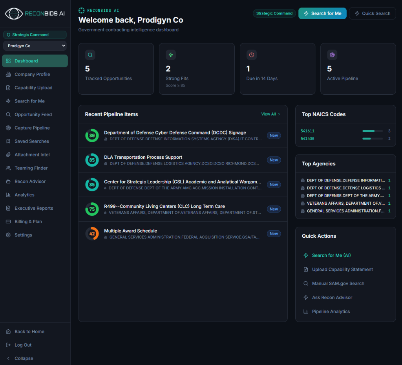The image size is (402, 365).
Task: Click the Capture Pipeline sidebar icon
Action: click(x=9, y=128)
